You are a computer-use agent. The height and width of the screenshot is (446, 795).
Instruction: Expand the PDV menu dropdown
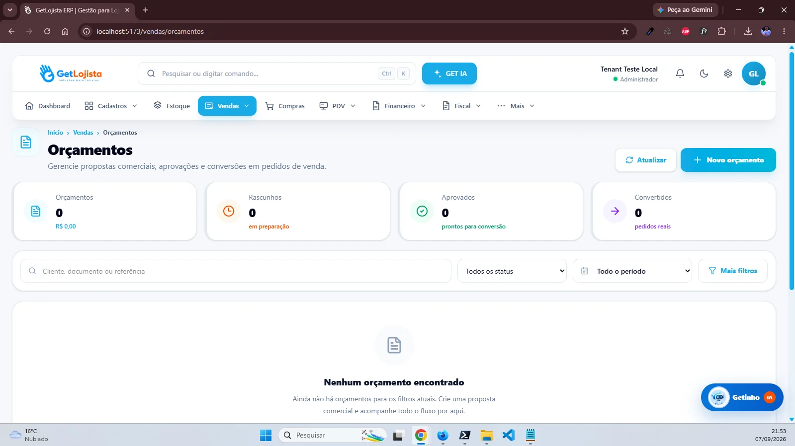(338, 106)
